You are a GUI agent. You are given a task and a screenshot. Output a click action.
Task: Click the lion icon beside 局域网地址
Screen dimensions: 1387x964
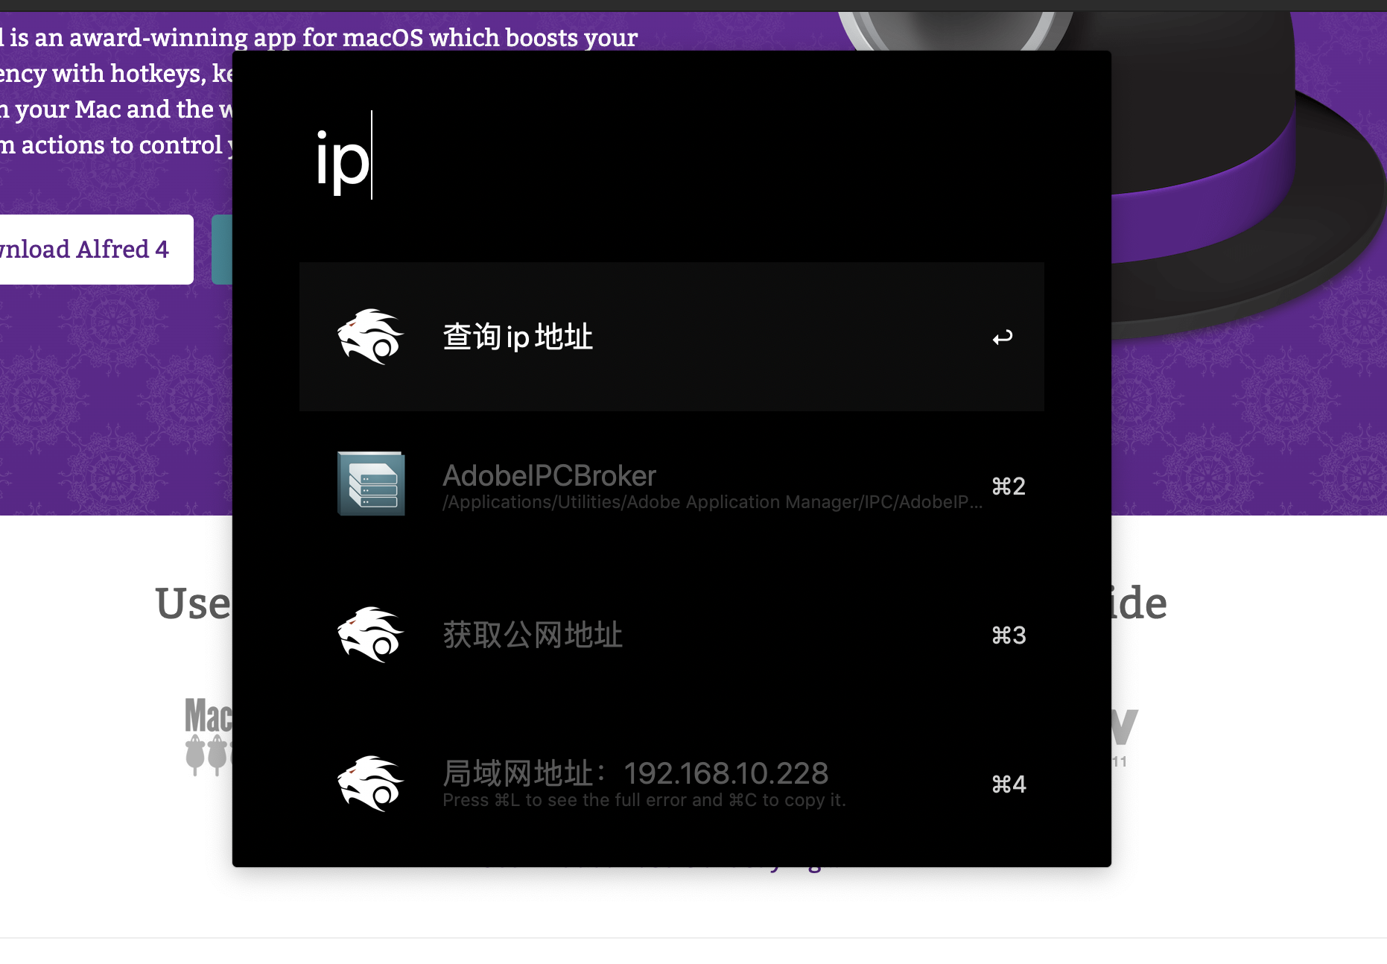click(x=370, y=784)
